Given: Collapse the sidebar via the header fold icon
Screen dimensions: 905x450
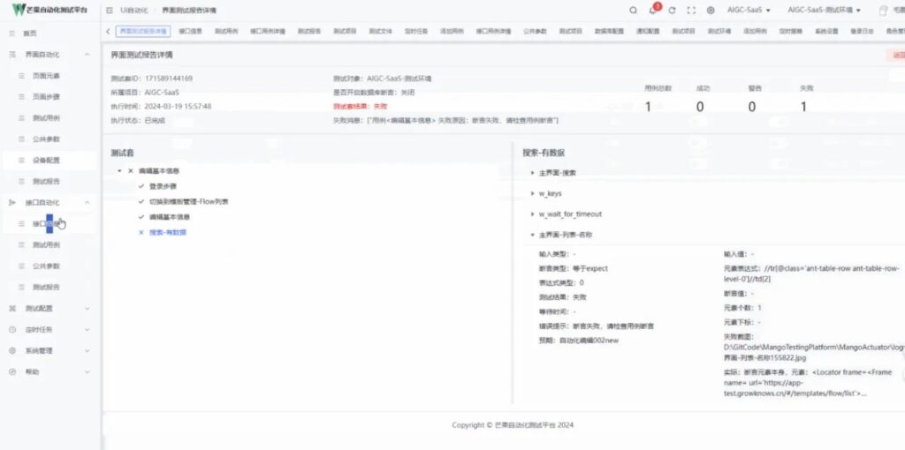Looking at the screenshot, I should [109, 11].
